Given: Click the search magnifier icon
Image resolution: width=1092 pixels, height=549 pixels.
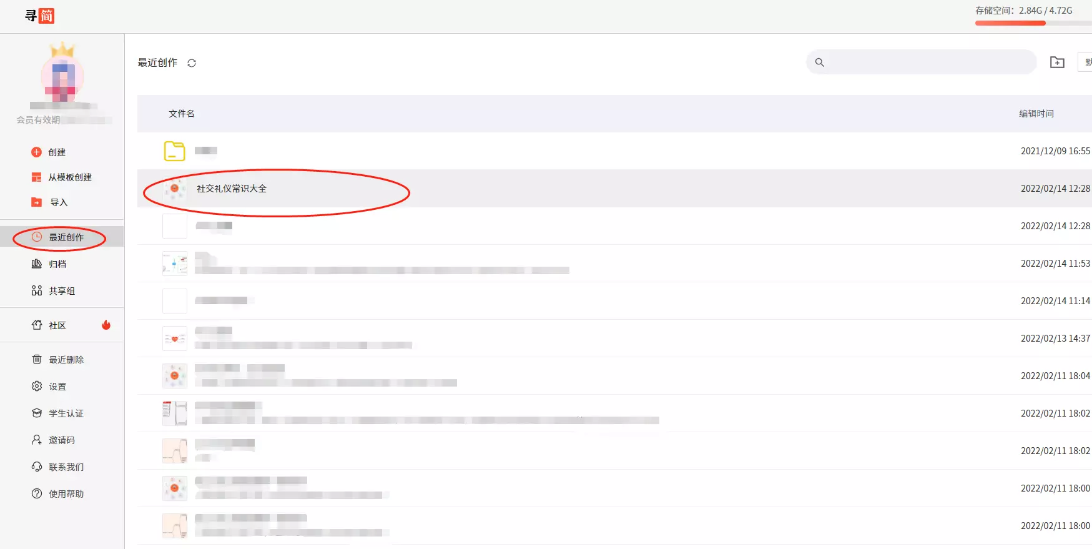Looking at the screenshot, I should [820, 62].
